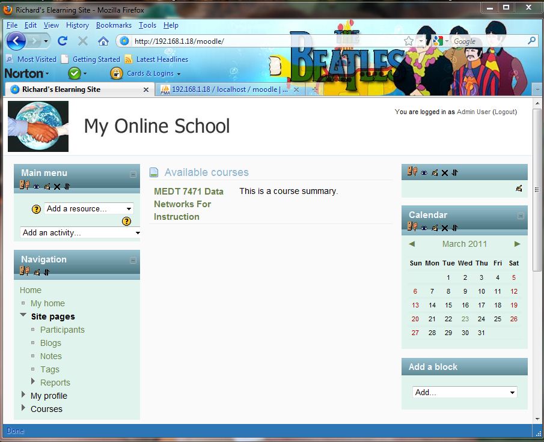
Task: Expand the My profile tree node
Action: (x=23, y=394)
